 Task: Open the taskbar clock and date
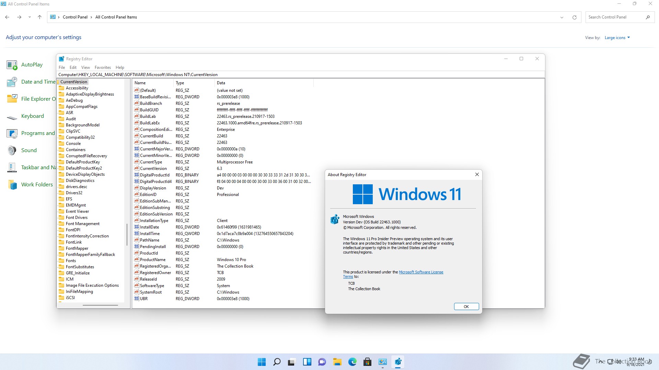[x=636, y=362]
